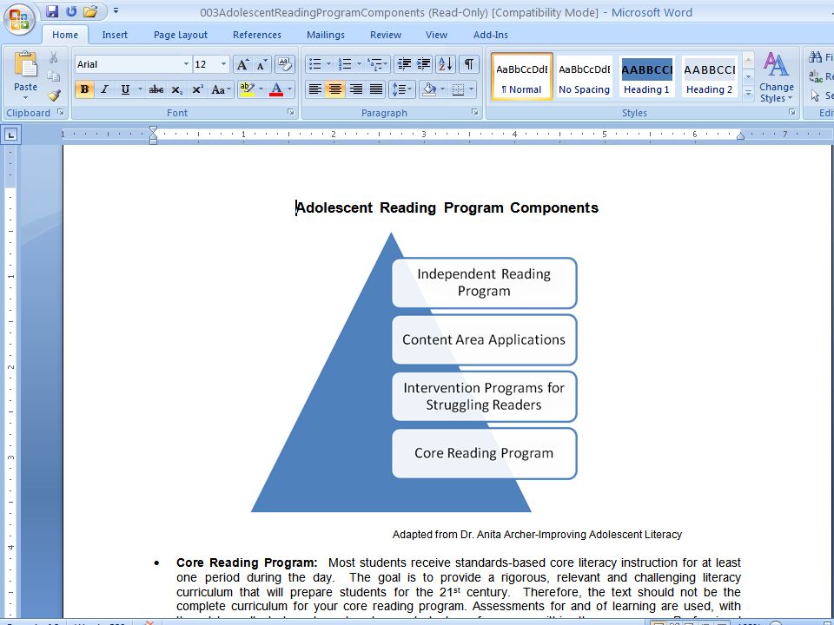Expand line spacing options
The image size is (834, 625).
pos(402,89)
